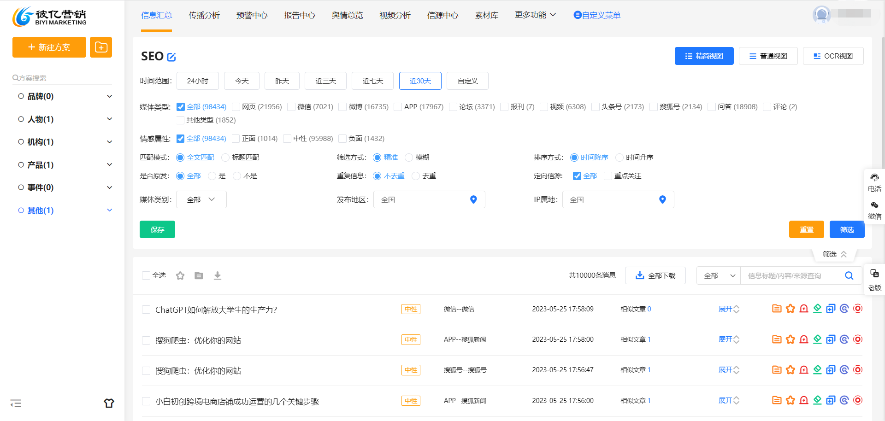885x421 pixels.
Task: Expand the 更多功能 menu
Action: click(535, 15)
